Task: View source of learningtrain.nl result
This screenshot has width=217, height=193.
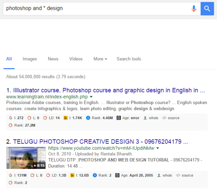Action: point(171,118)
